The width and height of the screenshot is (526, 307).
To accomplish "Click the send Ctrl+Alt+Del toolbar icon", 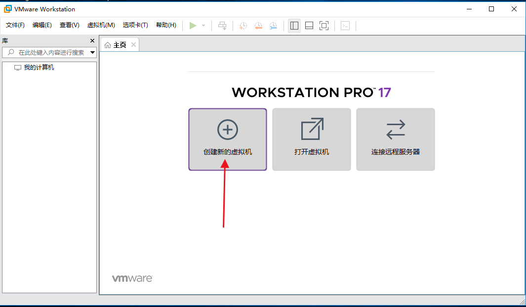I will pyautogui.click(x=222, y=26).
